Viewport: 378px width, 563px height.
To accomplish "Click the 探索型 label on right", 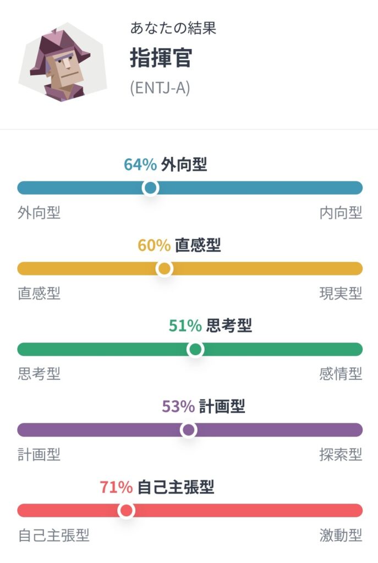I will coord(341,455).
